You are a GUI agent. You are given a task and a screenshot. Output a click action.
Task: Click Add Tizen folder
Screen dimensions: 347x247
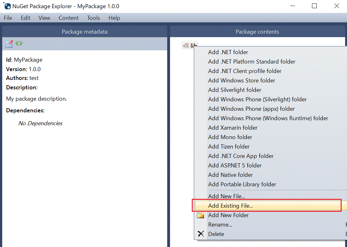[x=270, y=147]
